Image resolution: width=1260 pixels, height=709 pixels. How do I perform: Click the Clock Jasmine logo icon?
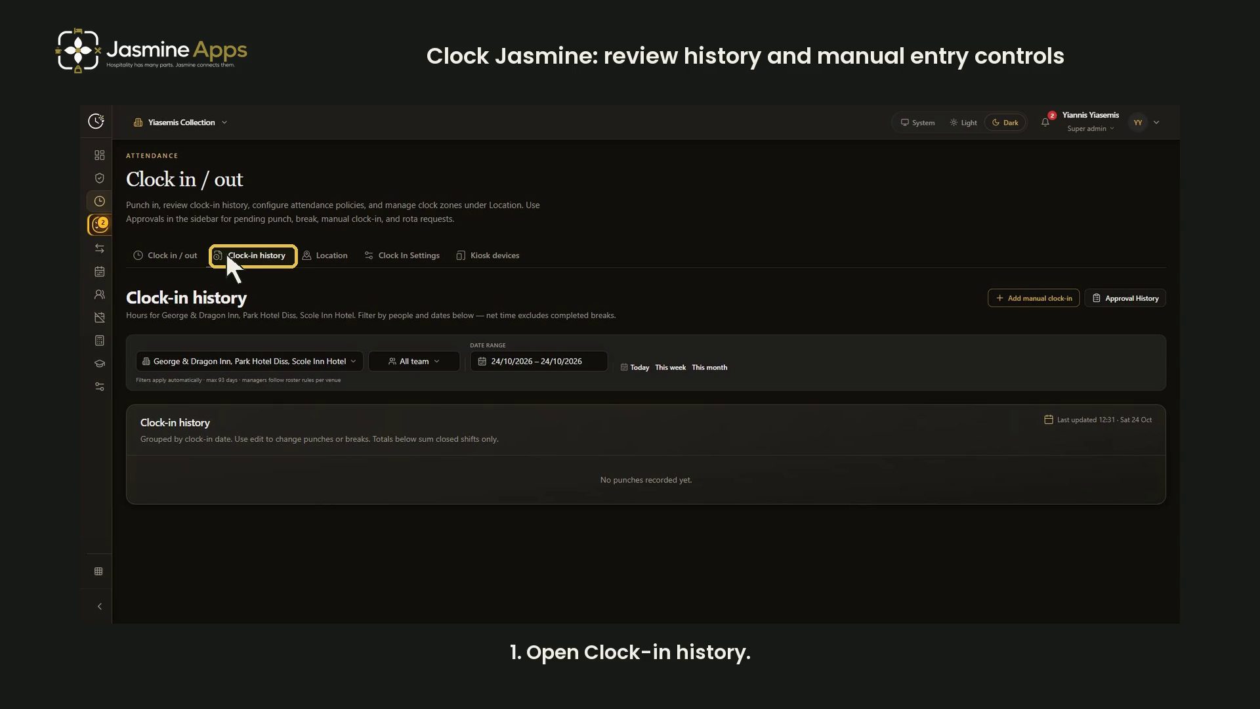[x=96, y=121]
